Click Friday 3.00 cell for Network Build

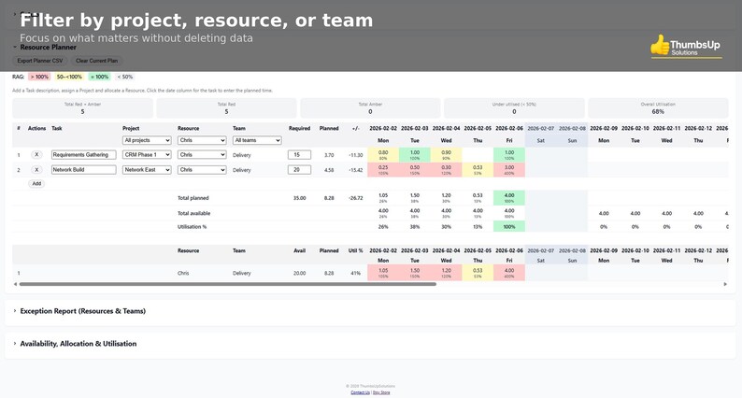coord(509,170)
